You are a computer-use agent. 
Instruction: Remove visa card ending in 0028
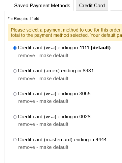click(x=27, y=124)
